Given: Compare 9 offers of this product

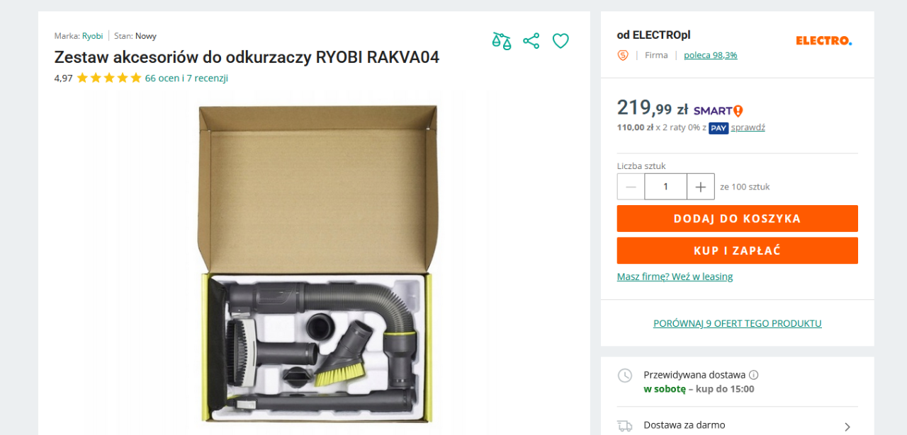Looking at the screenshot, I should (x=738, y=323).
